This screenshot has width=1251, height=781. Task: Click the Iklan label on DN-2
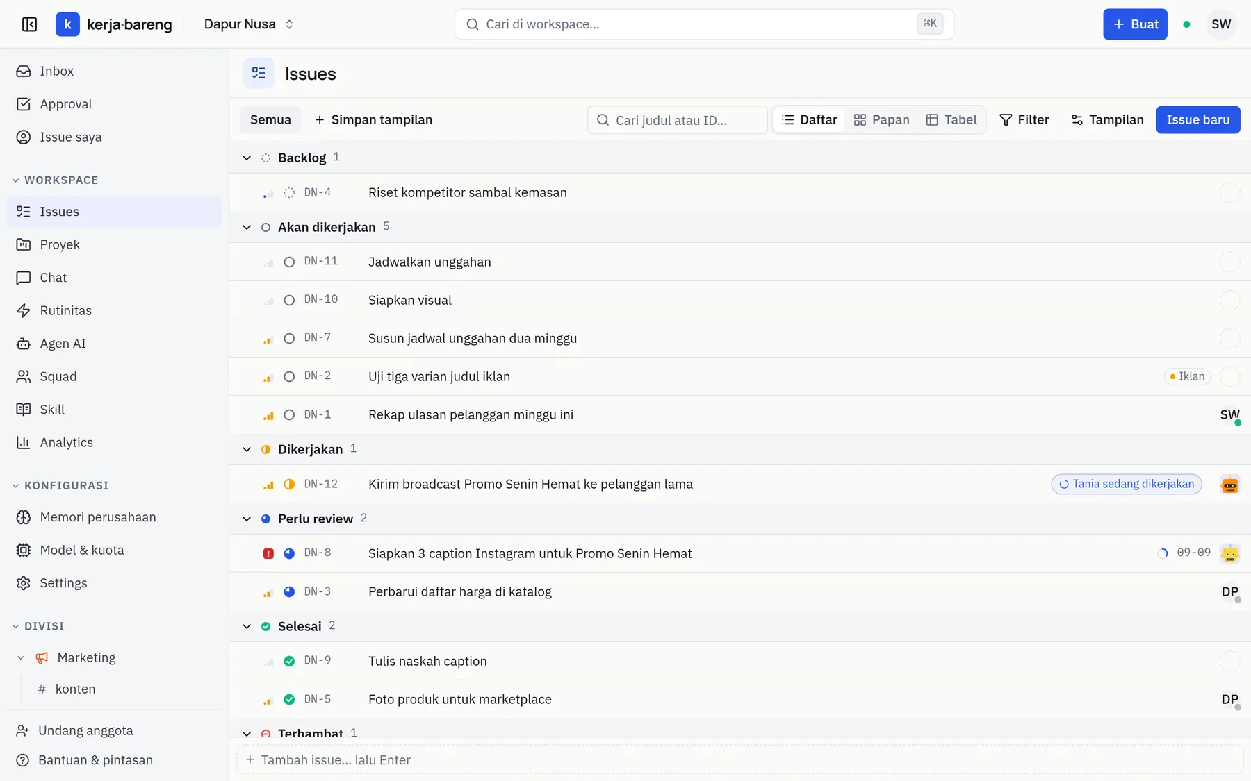tap(1187, 376)
